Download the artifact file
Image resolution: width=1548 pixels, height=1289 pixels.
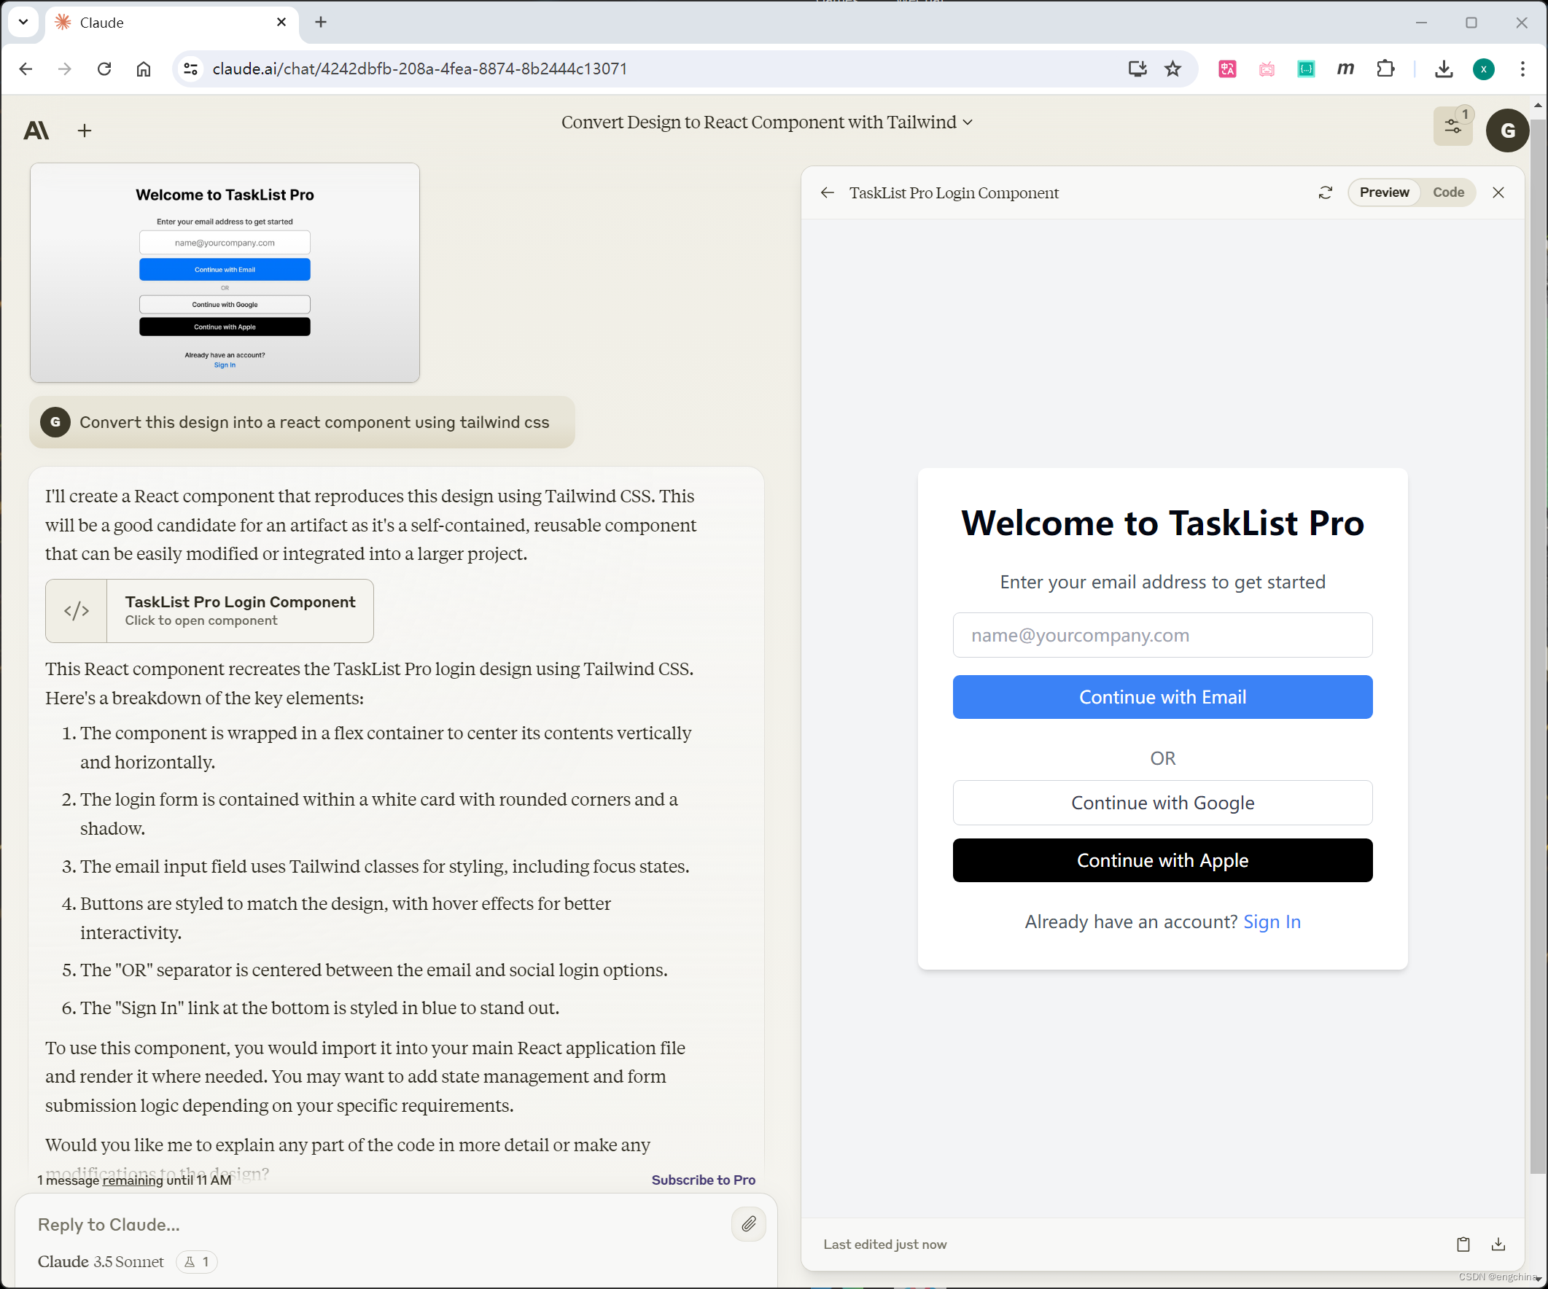pyautogui.click(x=1498, y=1244)
